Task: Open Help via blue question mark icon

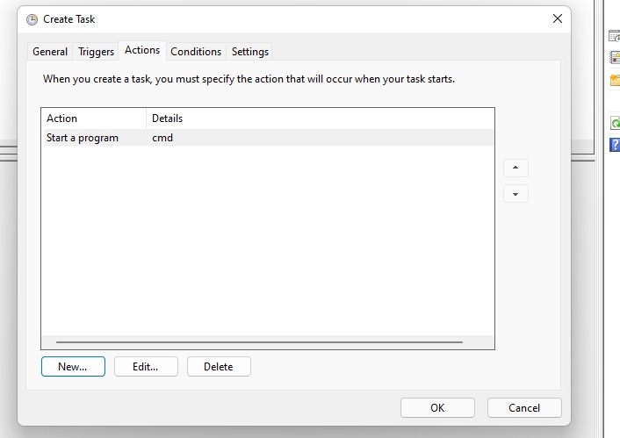Action: tap(615, 144)
